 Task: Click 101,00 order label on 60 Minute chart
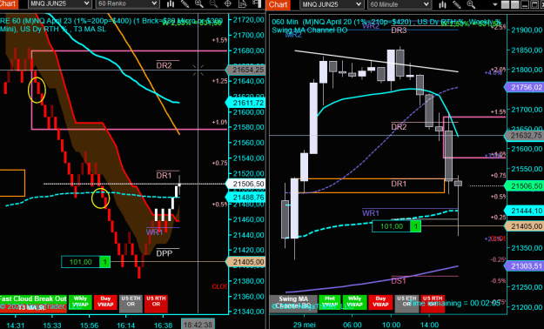point(392,226)
